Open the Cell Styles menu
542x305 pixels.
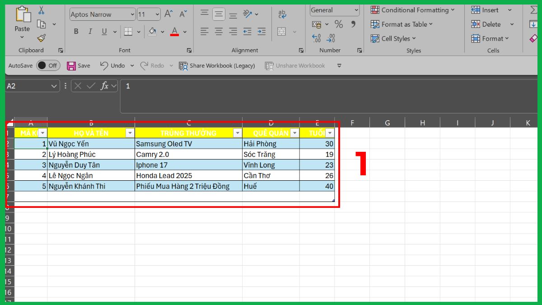[392, 38]
